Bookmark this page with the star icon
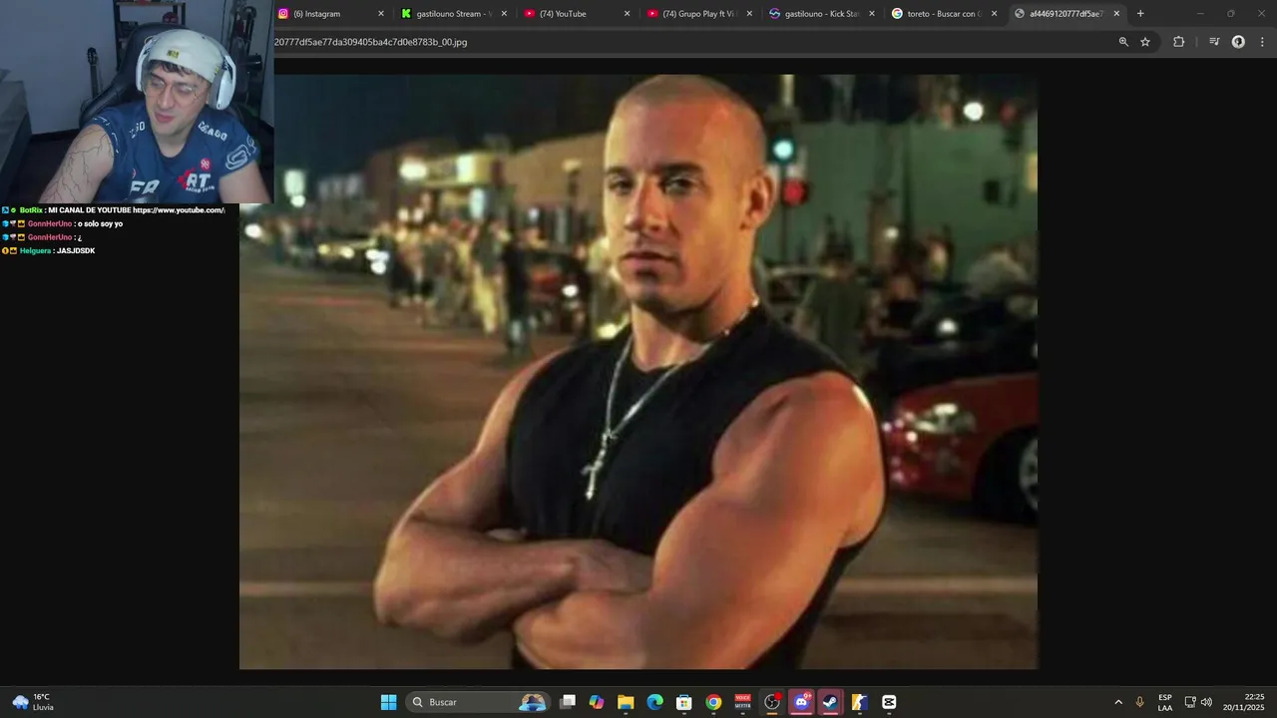Viewport: 1277px width, 718px height. (x=1145, y=42)
